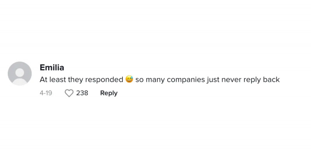Click the word "back" ending the comment
This screenshot has height=162, width=311.
(x=271, y=79)
